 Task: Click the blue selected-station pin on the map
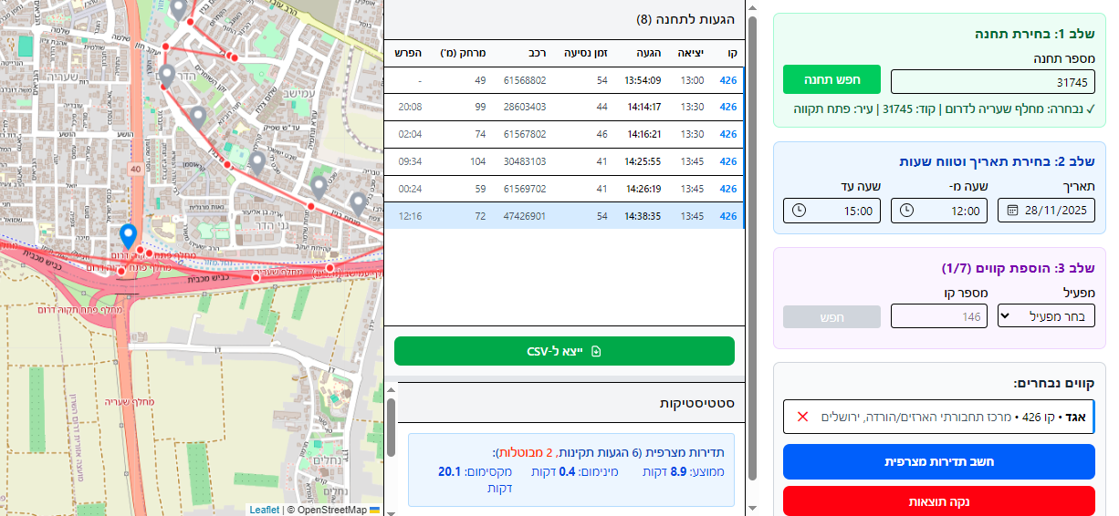129,238
